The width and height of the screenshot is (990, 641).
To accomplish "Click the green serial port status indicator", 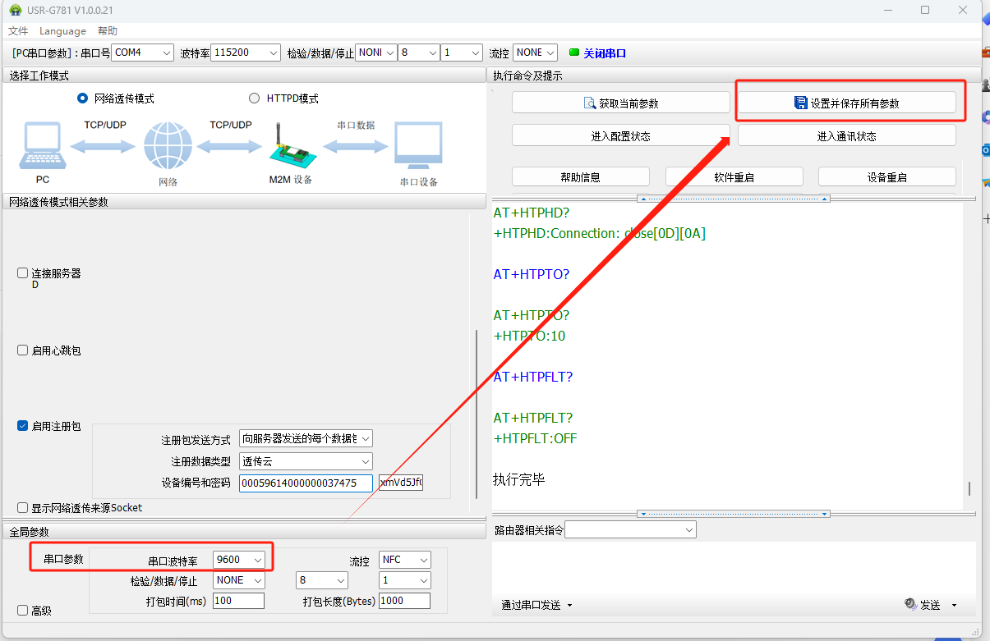I will tap(573, 53).
